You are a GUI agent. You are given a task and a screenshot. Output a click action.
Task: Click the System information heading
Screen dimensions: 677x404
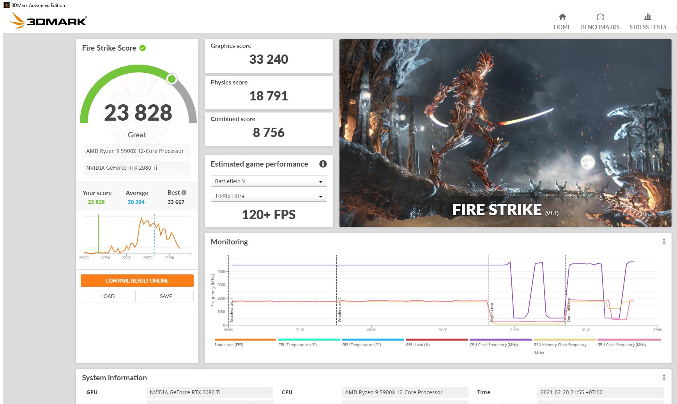(114, 378)
